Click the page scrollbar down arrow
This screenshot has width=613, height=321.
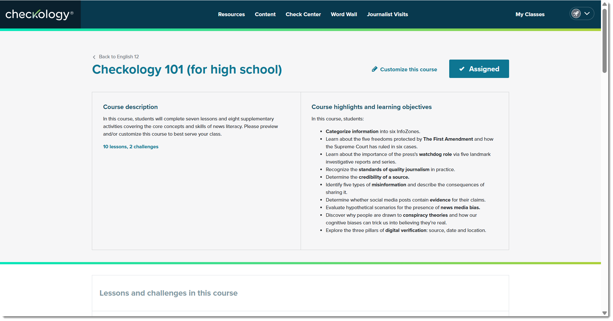tap(604, 313)
